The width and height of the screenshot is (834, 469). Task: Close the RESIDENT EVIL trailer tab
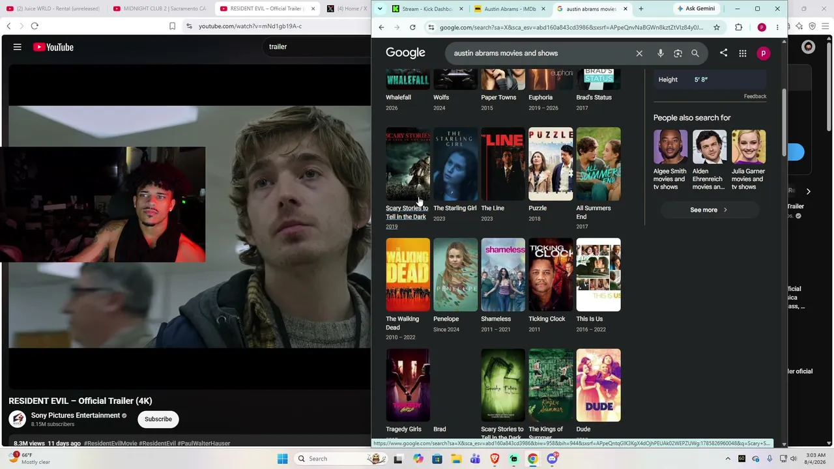point(313,8)
